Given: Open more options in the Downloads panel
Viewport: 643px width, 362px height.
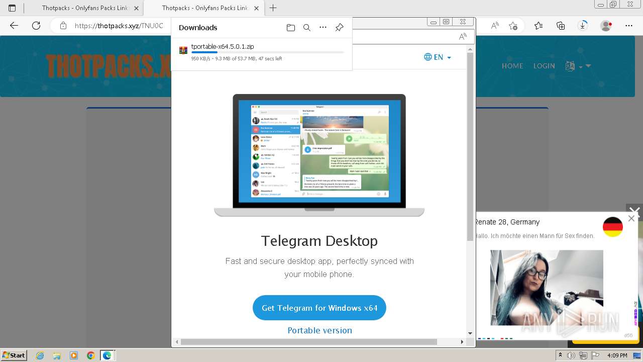Looking at the screenshot, I should pos(323,28).
